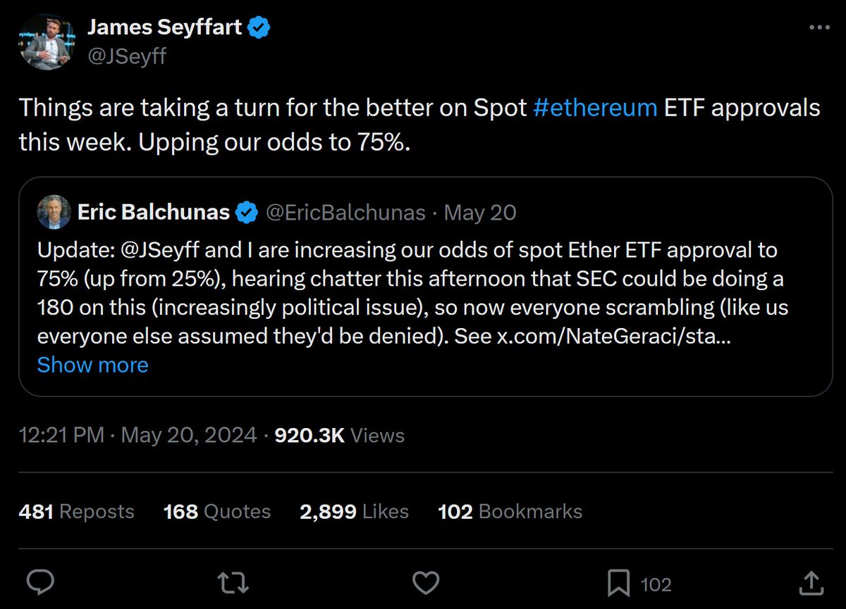This screenshot has width=846, height=609.
Task: Open the @JSeyff handle under the name
Action: (126, 55)
